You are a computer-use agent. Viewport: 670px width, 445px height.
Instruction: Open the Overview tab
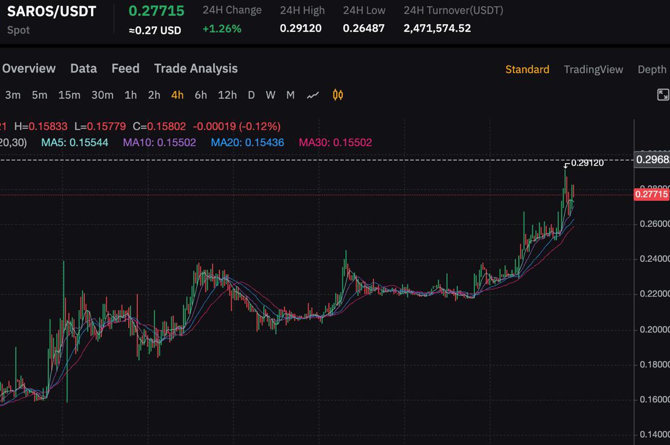click(x=29, y=69)
